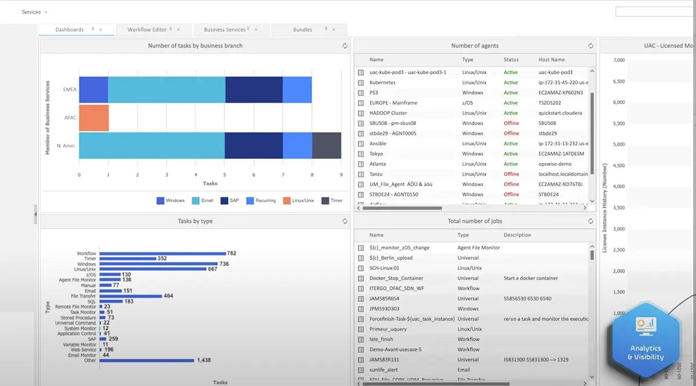
Task: Open the Bundles tab
Action: 302,30
